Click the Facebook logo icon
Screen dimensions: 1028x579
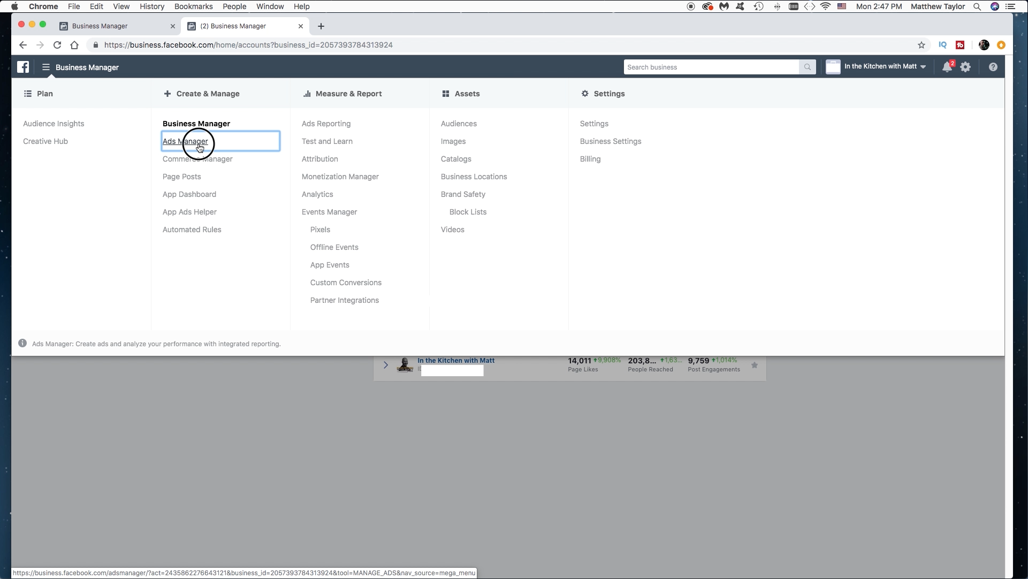[24, 66]
